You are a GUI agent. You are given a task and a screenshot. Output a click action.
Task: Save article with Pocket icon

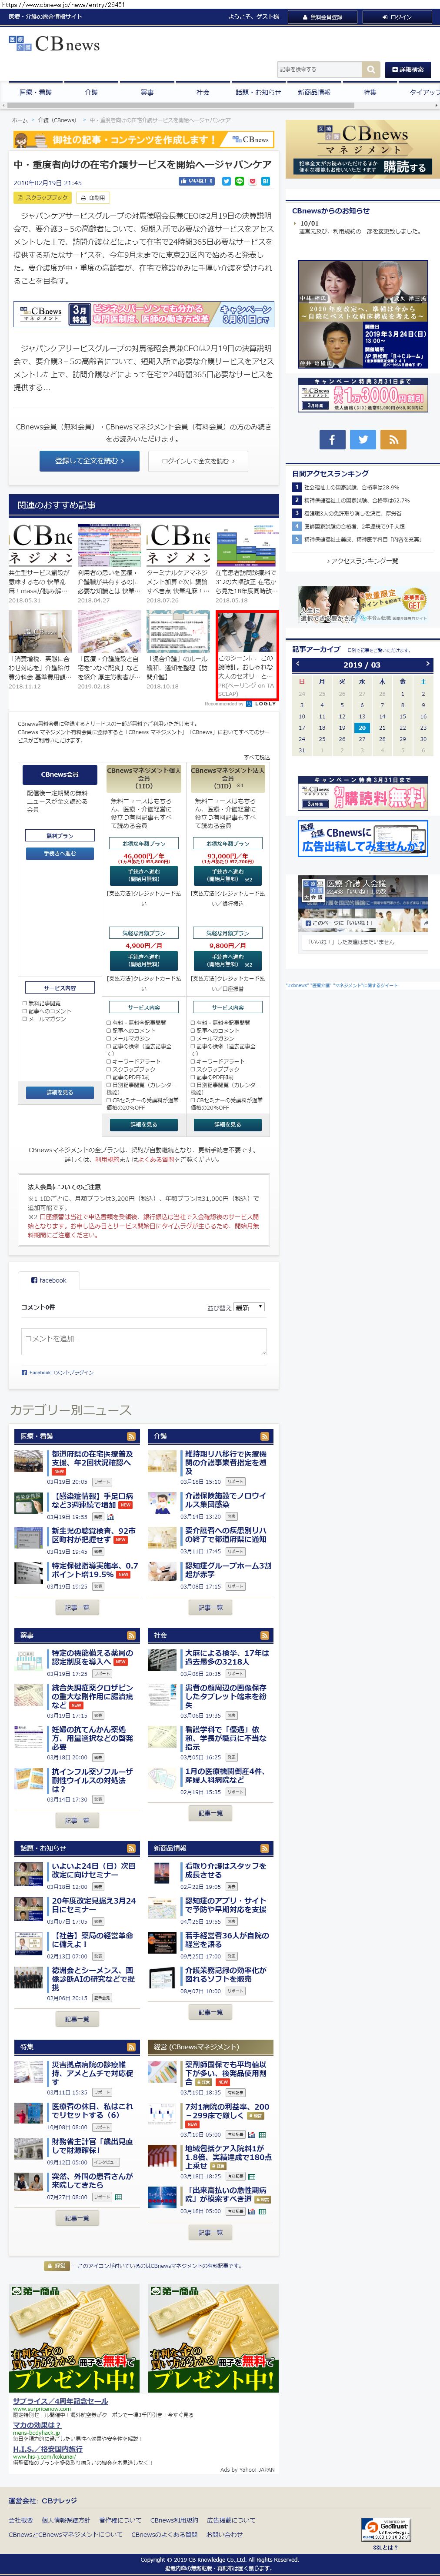(252, 181)
